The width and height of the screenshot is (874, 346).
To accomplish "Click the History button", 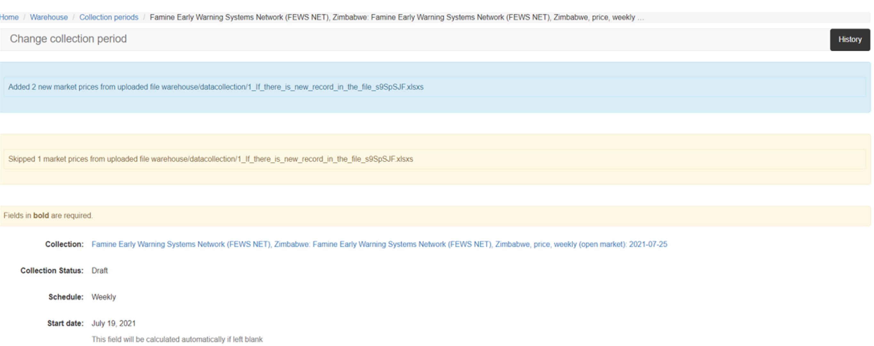I will (x=850, y=39).
